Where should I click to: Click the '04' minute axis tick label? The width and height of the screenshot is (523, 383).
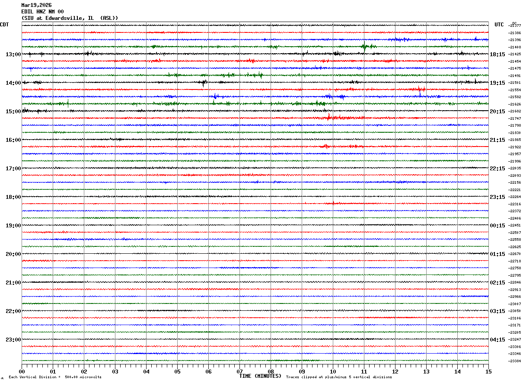146,371
